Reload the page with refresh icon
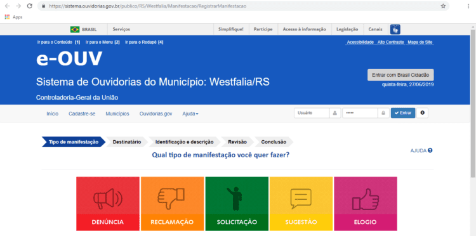The width and height of the screenshot is (476, 236). click(29, 6)
